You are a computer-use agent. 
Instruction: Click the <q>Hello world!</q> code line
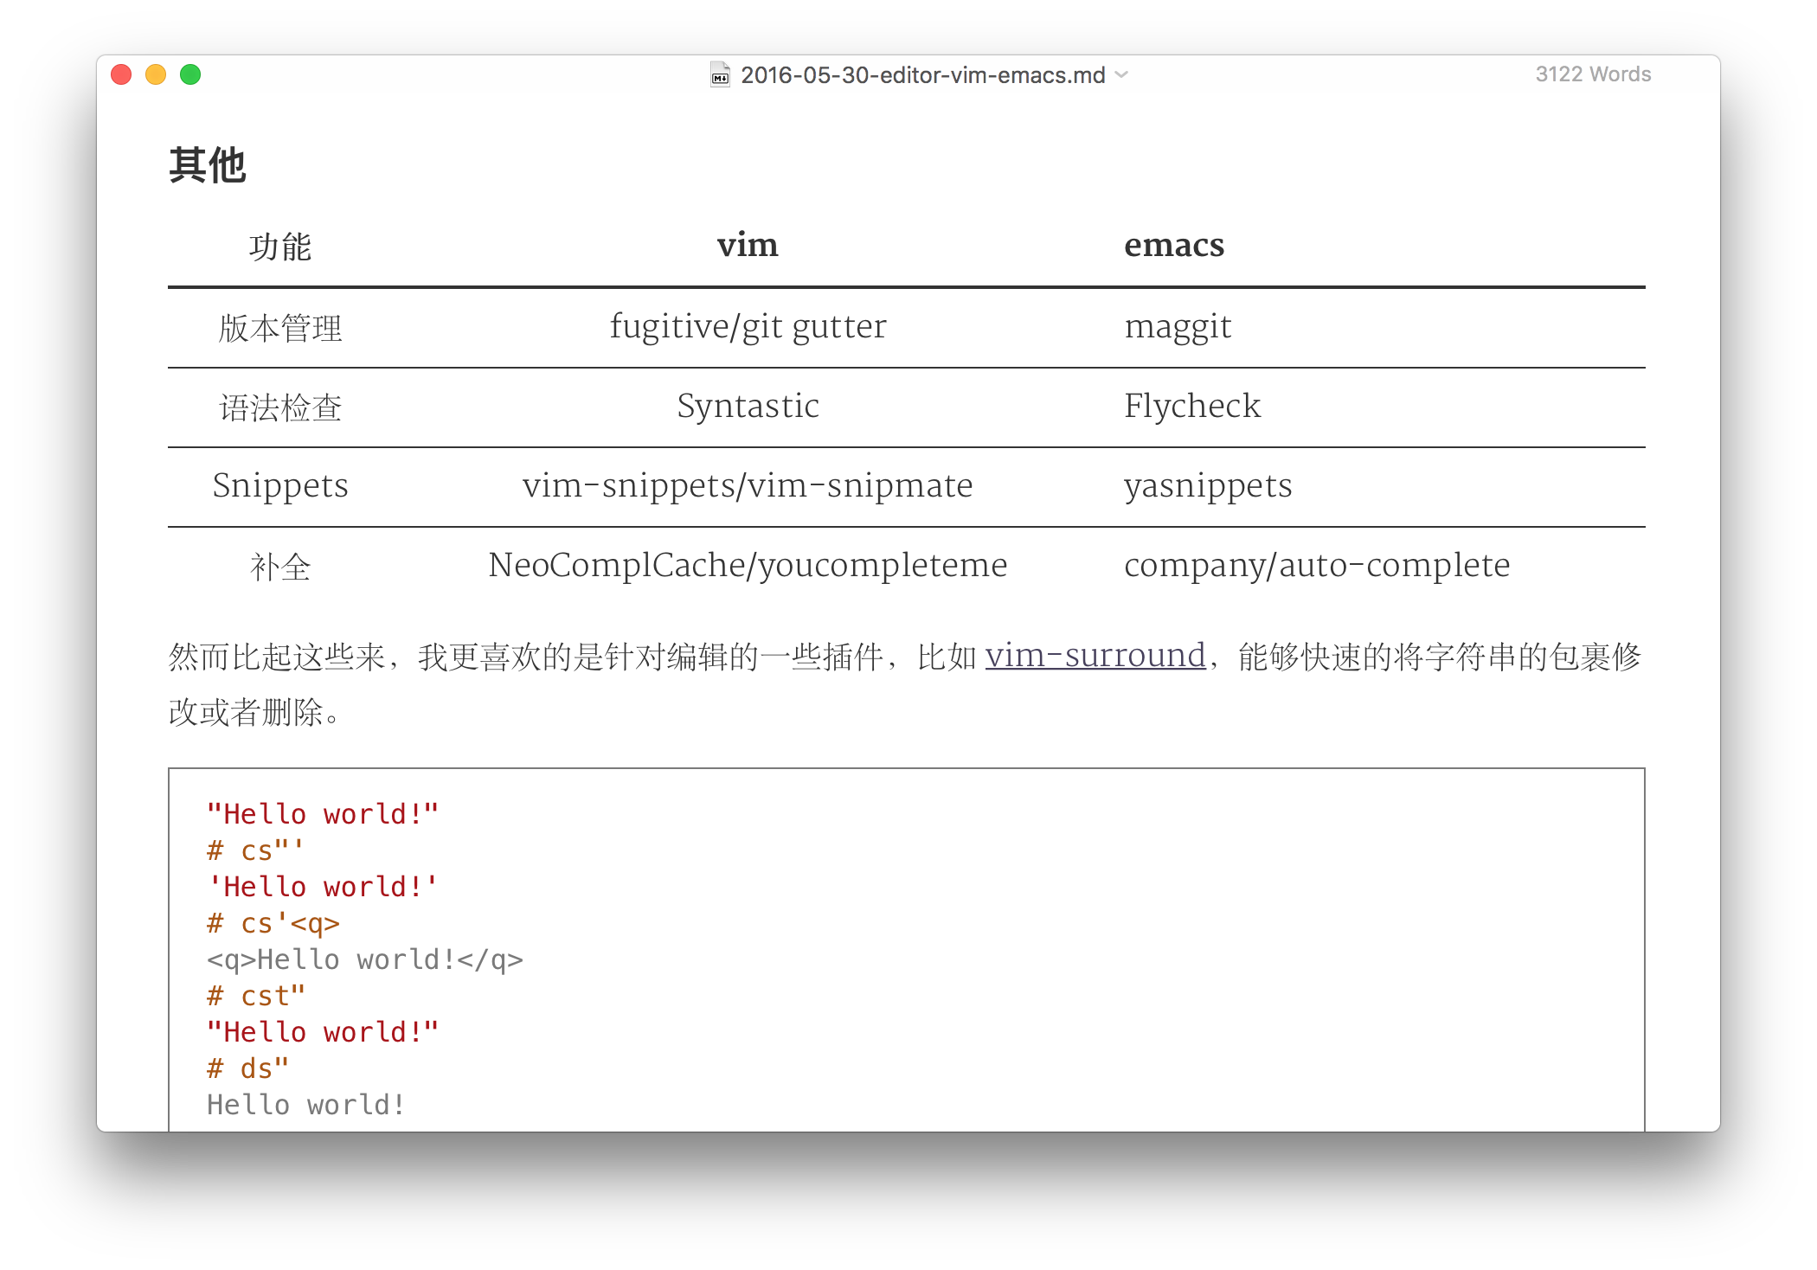(364, 960)
